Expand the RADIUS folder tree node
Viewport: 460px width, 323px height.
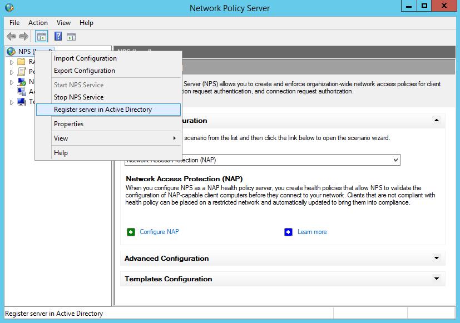[x=12, y=62]
